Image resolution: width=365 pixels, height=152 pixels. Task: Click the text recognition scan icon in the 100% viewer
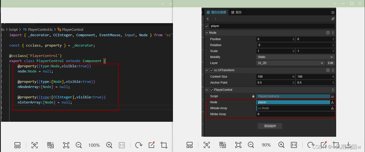(35, 145)
